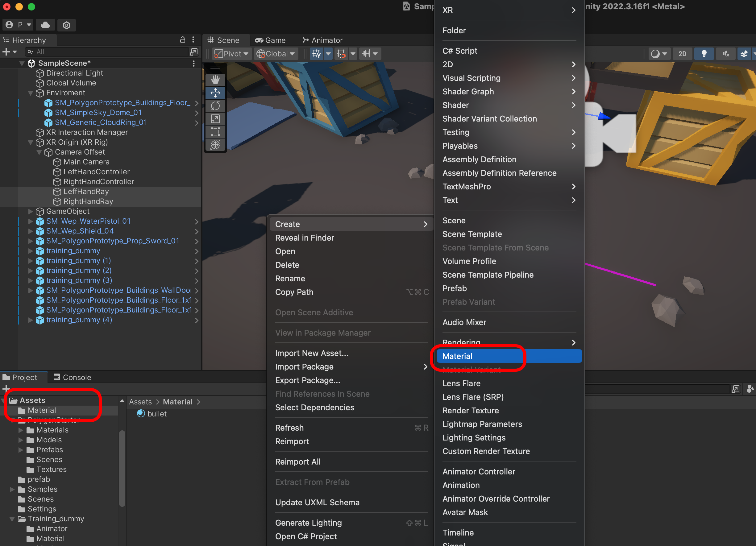The width and height of the screenshot is (756, 546).
Task: Choose Material from Create submenu
Action: pyautogui.click(x=457, y=356)
